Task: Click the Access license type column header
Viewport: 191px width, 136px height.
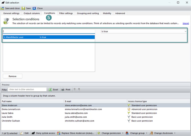Action: click(159, 101)
